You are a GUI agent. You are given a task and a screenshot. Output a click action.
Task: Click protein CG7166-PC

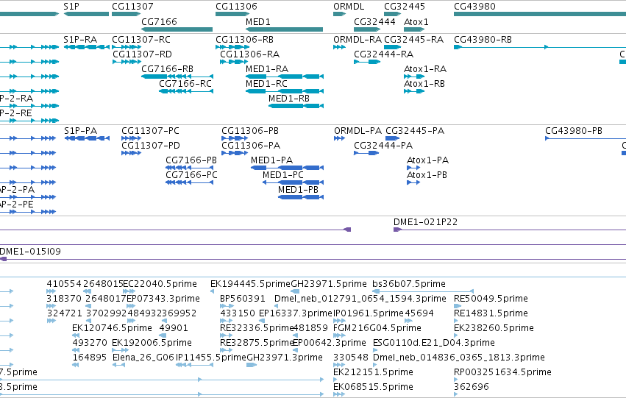point(189,182)
